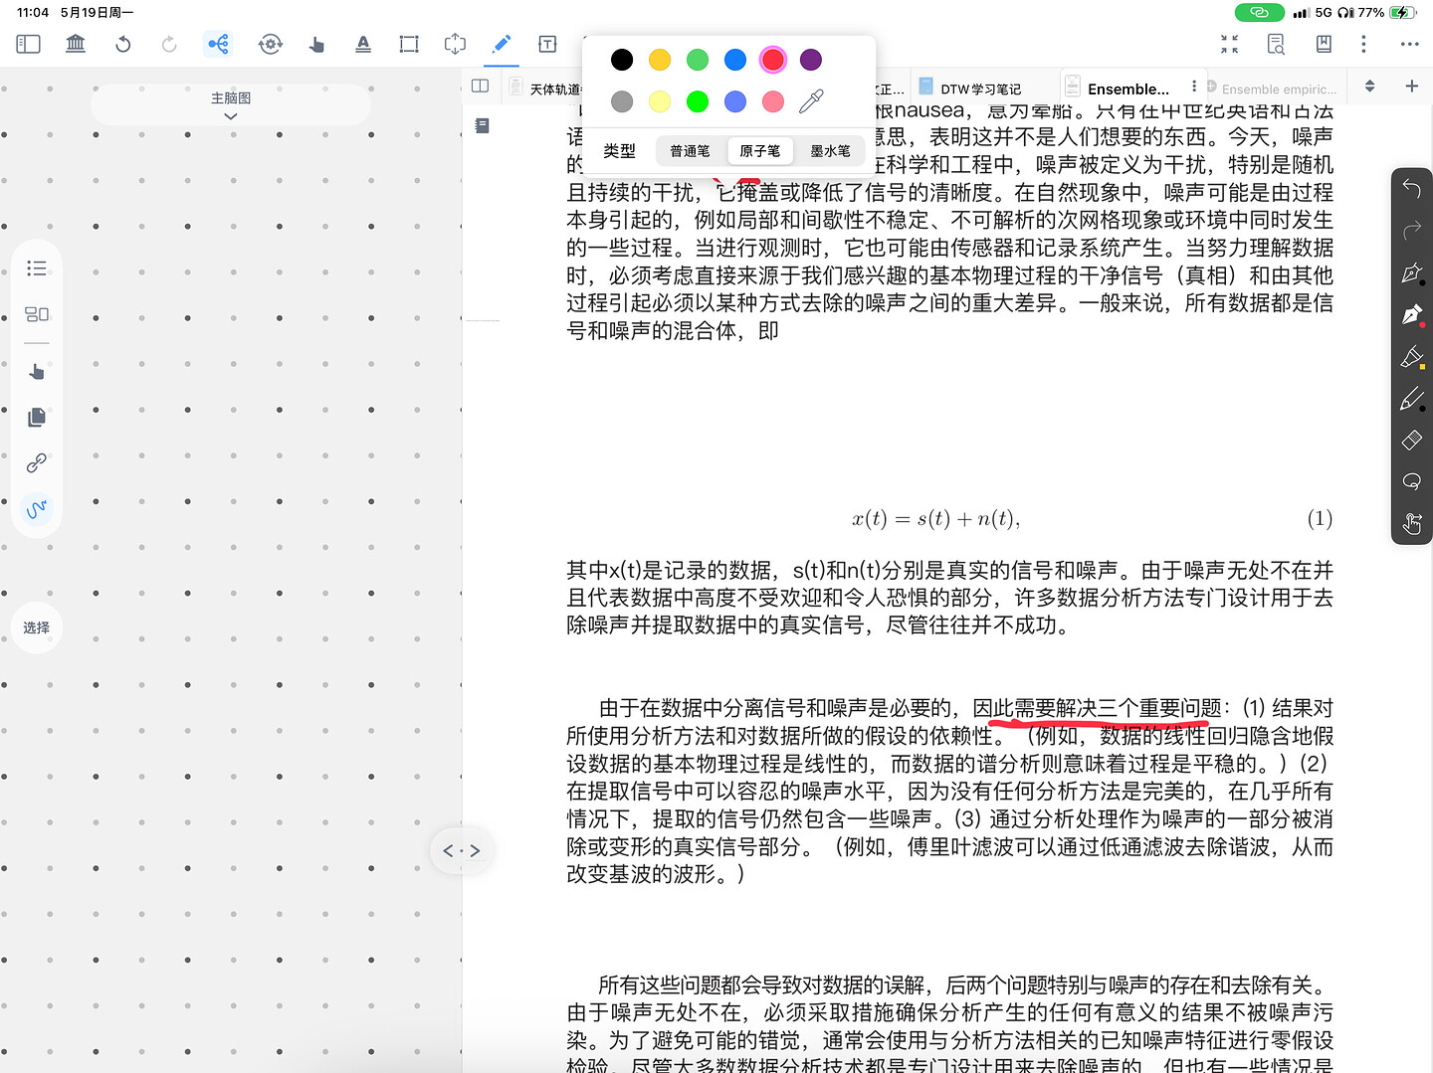Pick the black color swatch
Image resolution: width=1433 pixels, height=1073 pixels.
click(622, 60)
